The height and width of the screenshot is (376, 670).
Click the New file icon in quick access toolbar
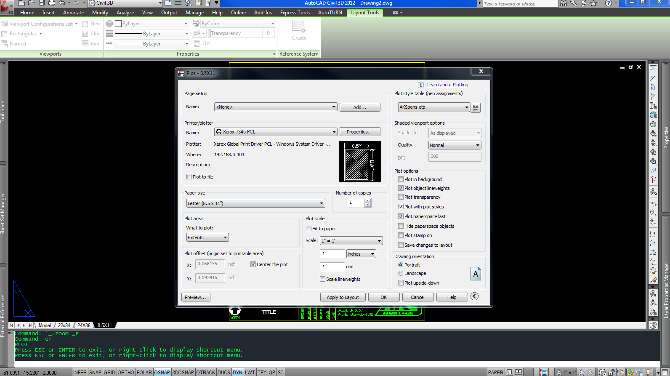click(x=21, y=3)
